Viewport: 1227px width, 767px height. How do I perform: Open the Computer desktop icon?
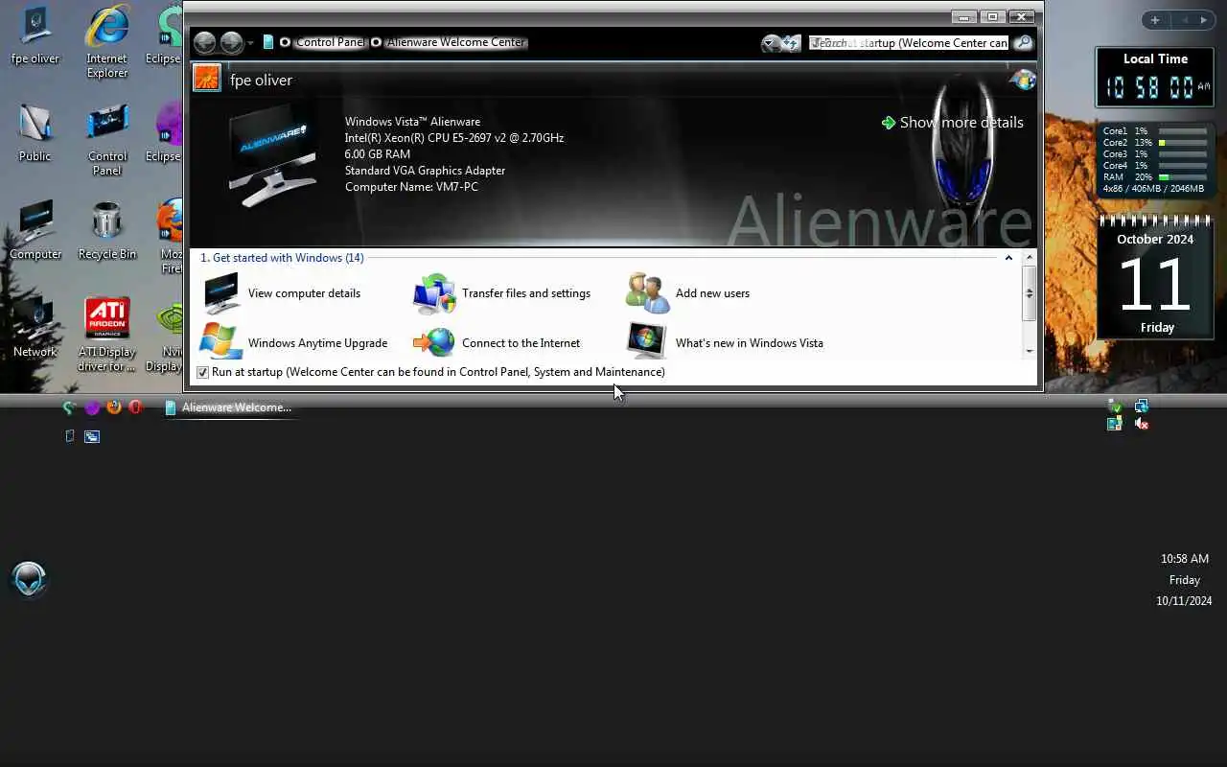(x=35, y=231)
